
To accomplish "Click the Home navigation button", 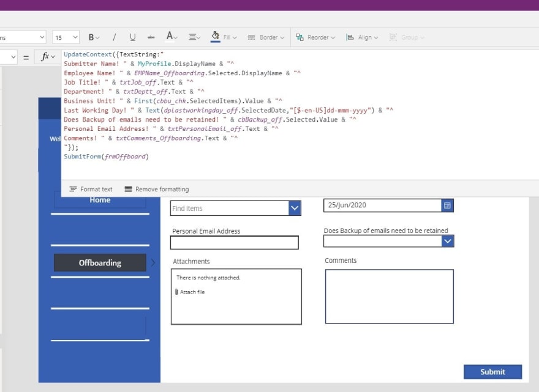I will [x=100, y=200].
